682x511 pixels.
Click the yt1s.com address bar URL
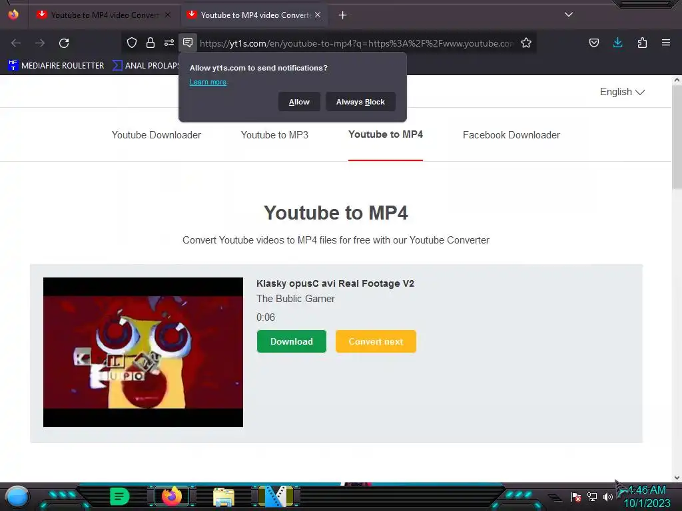click(357, 43)
